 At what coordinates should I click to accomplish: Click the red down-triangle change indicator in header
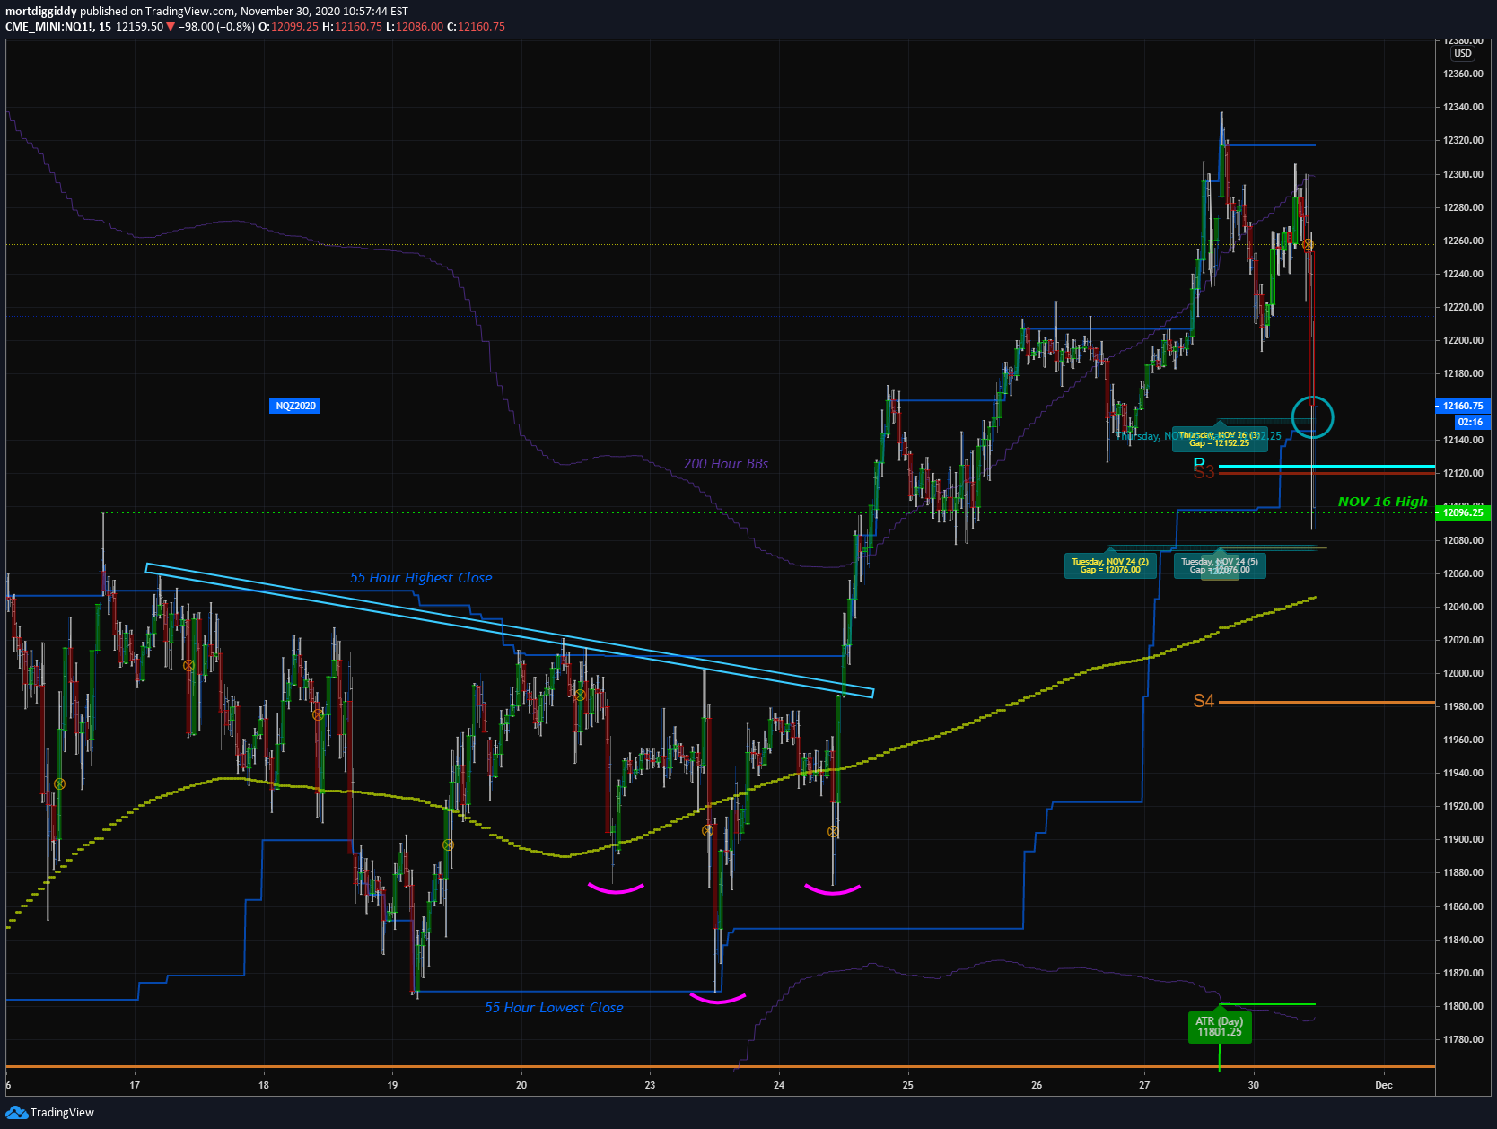(x=171, y=27)
